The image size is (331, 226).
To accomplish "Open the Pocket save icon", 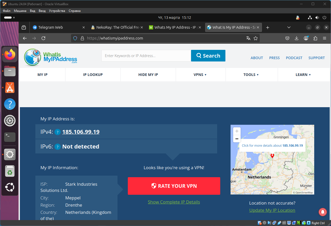I will [287, 38].
